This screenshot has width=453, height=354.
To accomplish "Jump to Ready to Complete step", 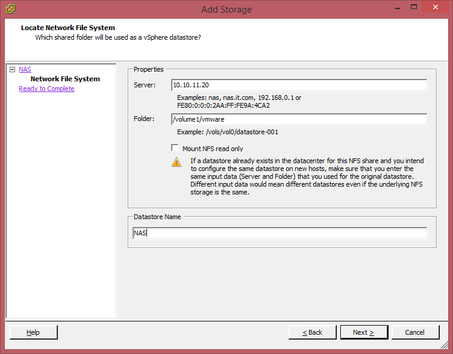I will [46, 88].
